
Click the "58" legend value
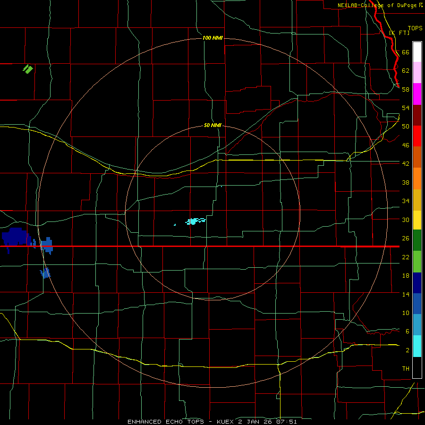(406, 89)
